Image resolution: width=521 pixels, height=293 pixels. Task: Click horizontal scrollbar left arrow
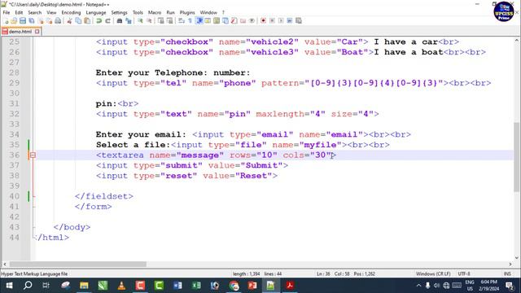[5, 264]
